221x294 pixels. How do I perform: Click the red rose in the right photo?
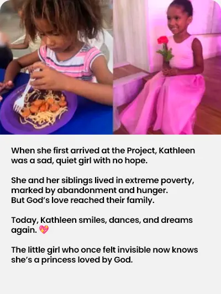(x=163, y=40)
